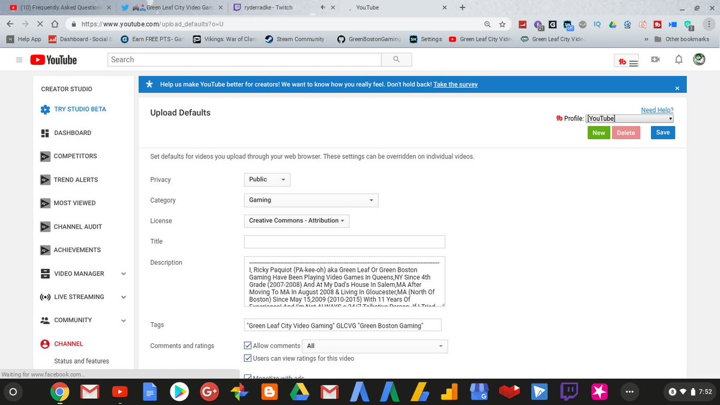
Task: Open Achievements in the sidebar
Action: pyautogui.click(x=77, y=250)
